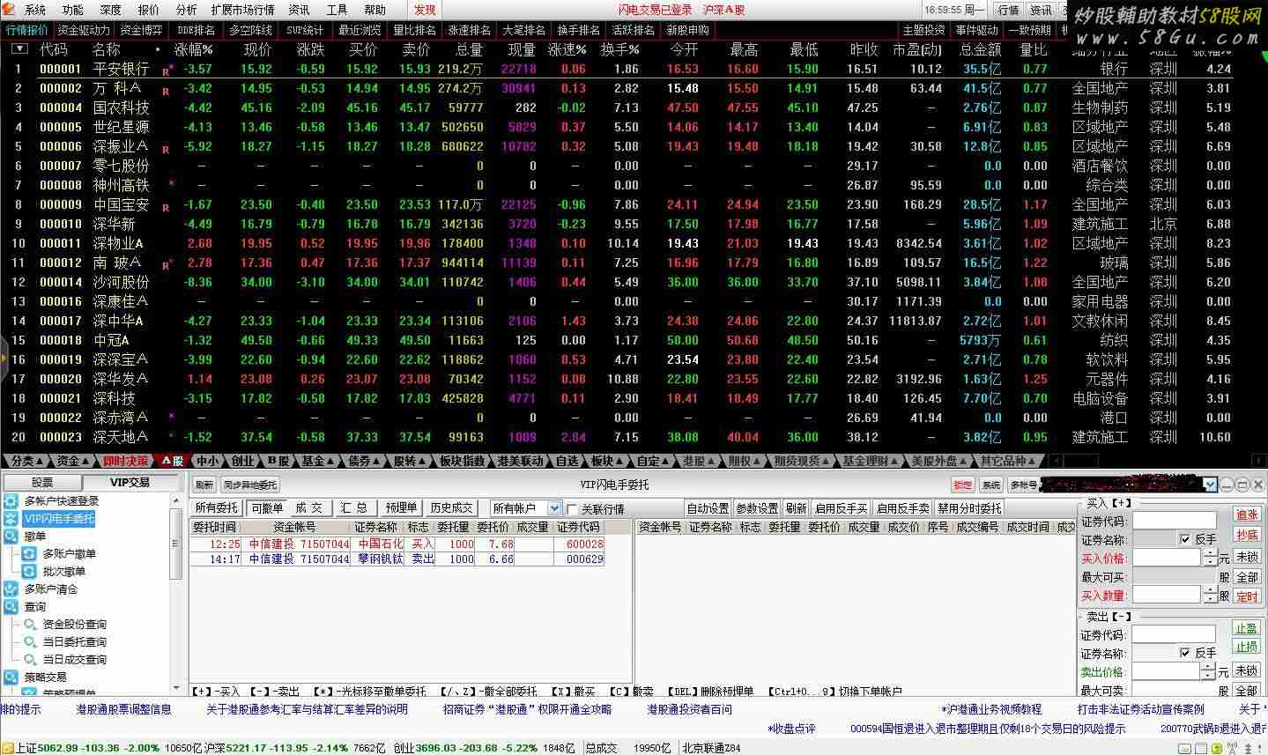The image size is (1268, 755).
Task: Expand the 港股 bottom tab menu
Action: 711,461
